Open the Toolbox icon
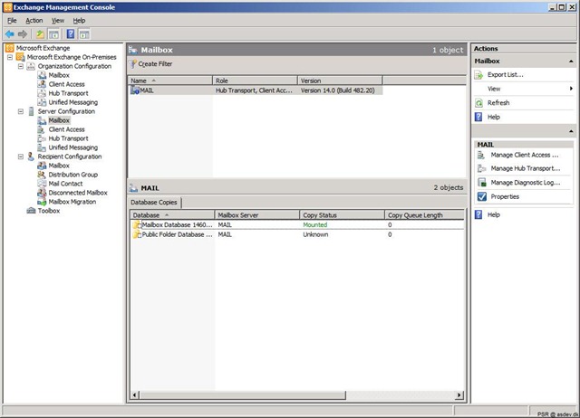Image resolution: width=580 pixels, height=418 pixels. coord(31,211)
